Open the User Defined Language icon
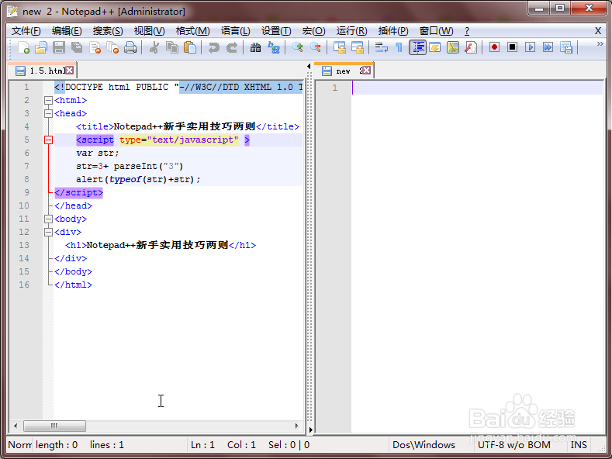Image resolution: width=612 pixels, height=459 pixels. (435, 47)
